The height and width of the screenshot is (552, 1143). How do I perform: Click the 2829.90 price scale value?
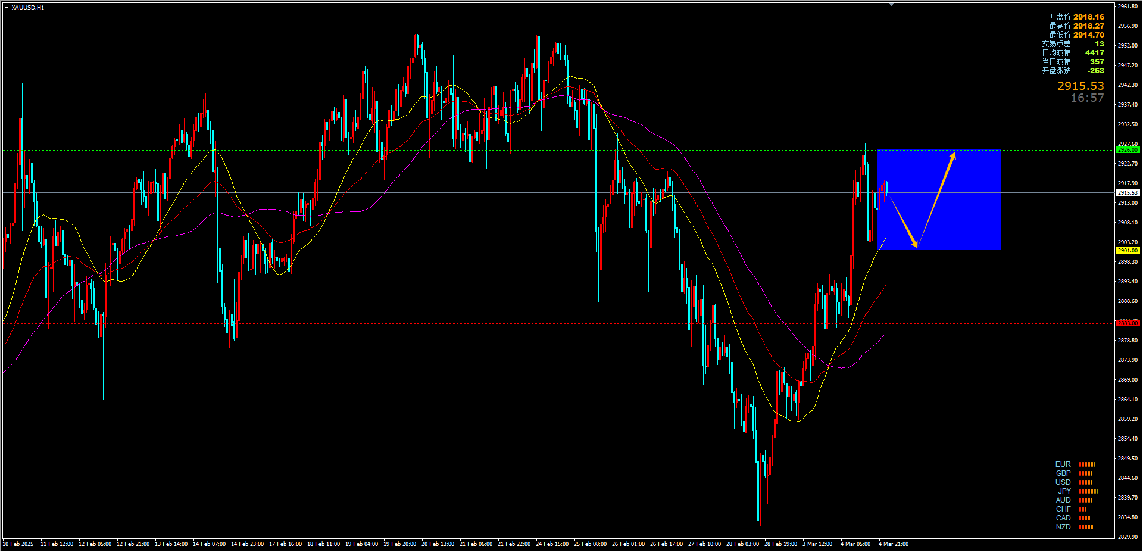(x=1128, y=537)
